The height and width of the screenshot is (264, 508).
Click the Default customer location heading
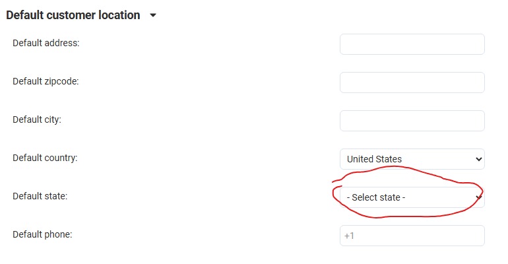point(73,15)
